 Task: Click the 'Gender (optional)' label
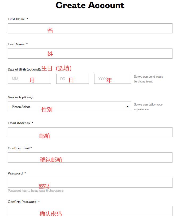point(20,97)
